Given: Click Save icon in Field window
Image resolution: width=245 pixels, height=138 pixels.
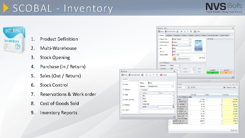Looking at the screenshot, I should [x=122, y=75].
